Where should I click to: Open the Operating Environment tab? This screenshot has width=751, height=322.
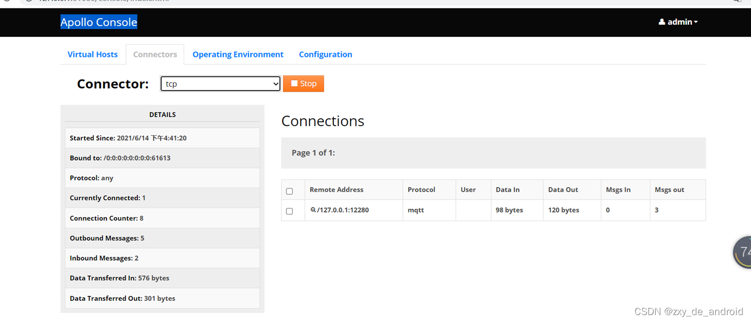click(x=238, y=54)
